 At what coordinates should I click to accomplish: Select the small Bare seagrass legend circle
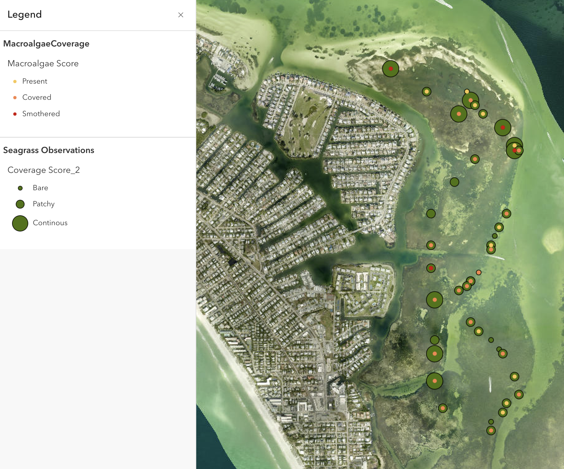20,188
